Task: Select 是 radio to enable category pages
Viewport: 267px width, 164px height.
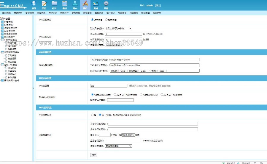Action: coord(92,115)
